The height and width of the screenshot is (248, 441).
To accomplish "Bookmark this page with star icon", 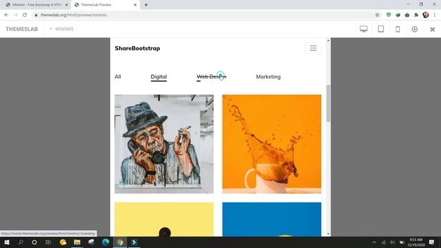I will pos(377,15).
